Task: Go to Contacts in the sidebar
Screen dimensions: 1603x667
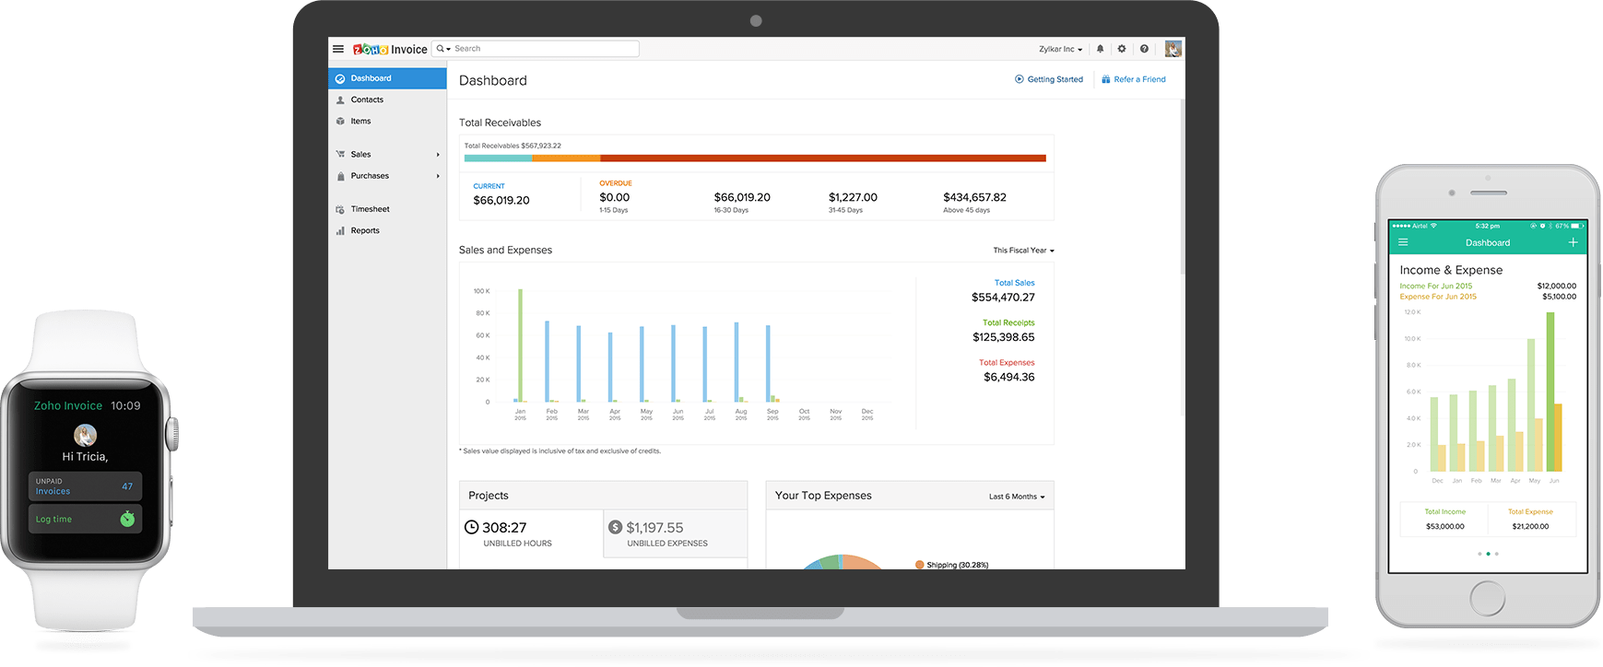Action: click(367, 99)
